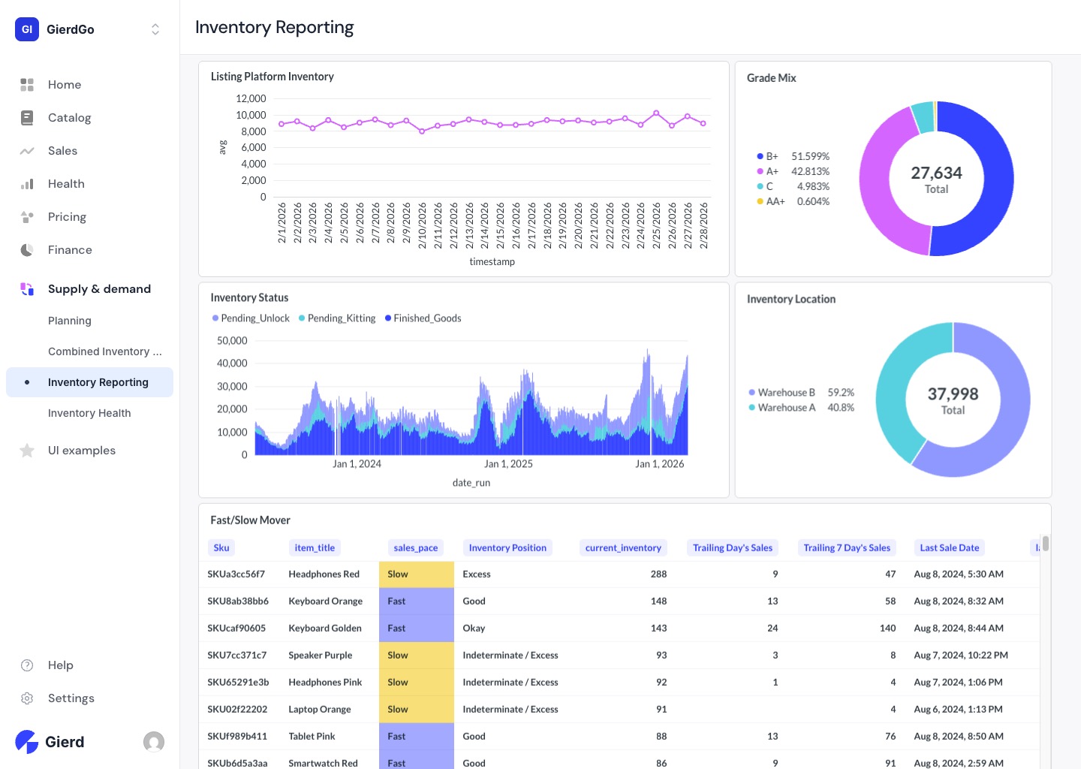This screenshot has height=769, width=1081.
Task: Click 2/25/2026 peak point on line chart
Action: [656, 113]
